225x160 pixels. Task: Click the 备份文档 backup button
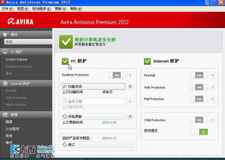pyautogui.click(x=94, y=101)
